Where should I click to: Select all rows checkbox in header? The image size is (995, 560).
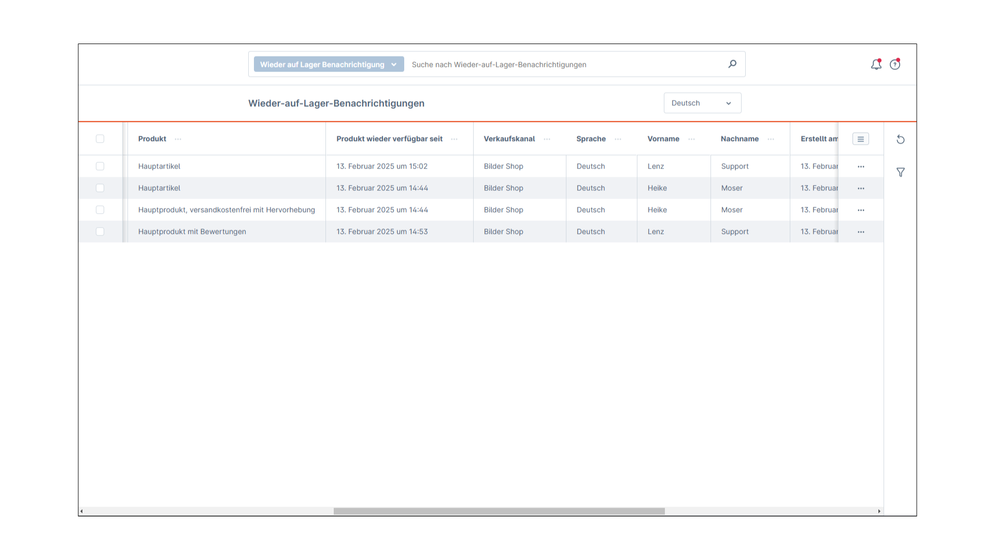click(x=100, y=138)
